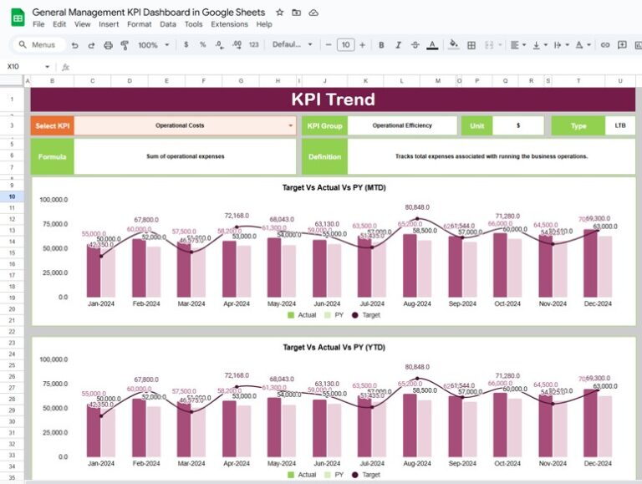The height and width of the screenshot is (484, 642).
Task: Open the merge cells dropdown arrow
Action: 500,45
